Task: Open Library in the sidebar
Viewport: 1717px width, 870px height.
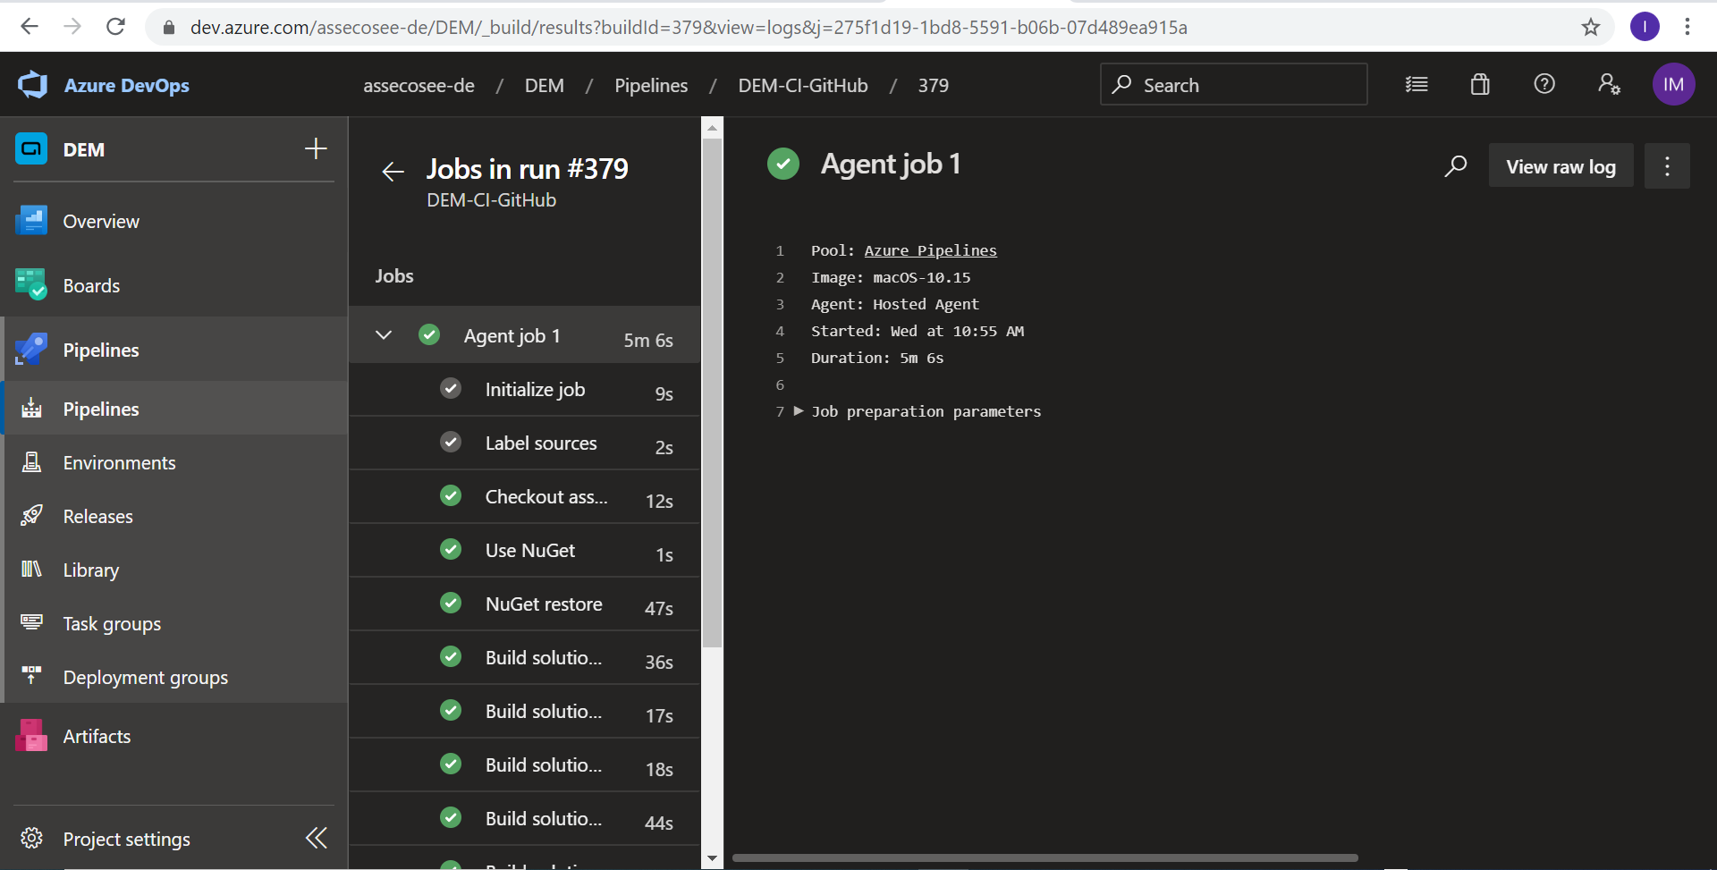Action: pyautogui.click(x=174, y=570)
